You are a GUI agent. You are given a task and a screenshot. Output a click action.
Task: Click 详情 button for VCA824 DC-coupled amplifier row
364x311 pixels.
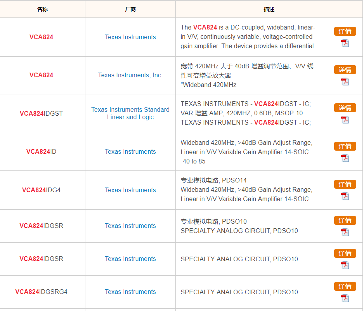click(x=345, y=31)
